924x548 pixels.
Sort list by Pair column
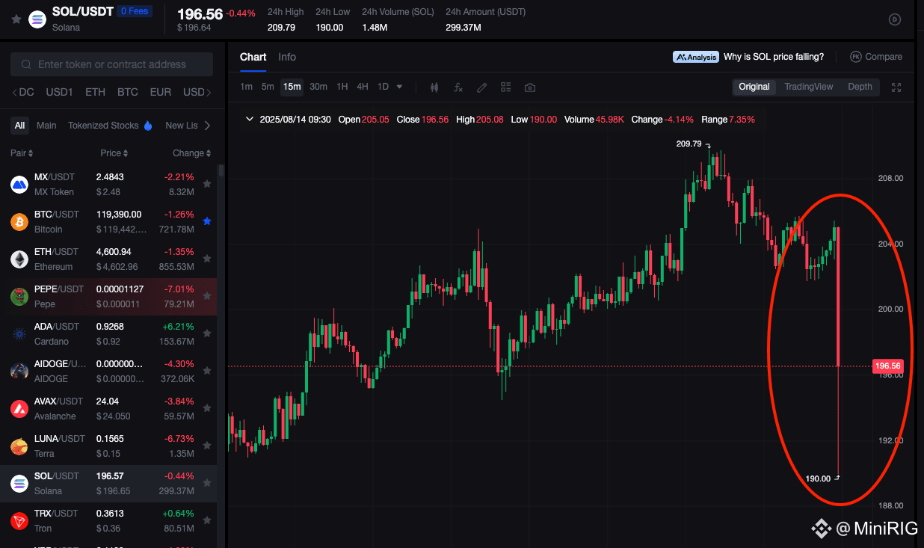coord(22,153)
